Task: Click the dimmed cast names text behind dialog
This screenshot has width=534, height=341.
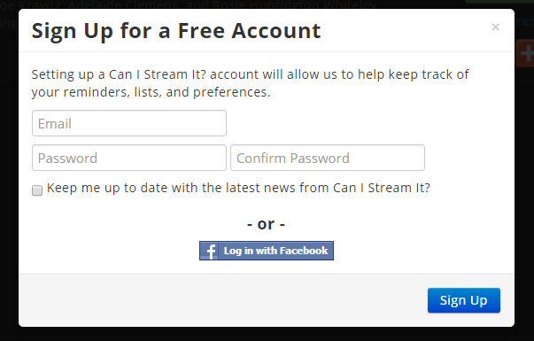Action: point(188,4)
